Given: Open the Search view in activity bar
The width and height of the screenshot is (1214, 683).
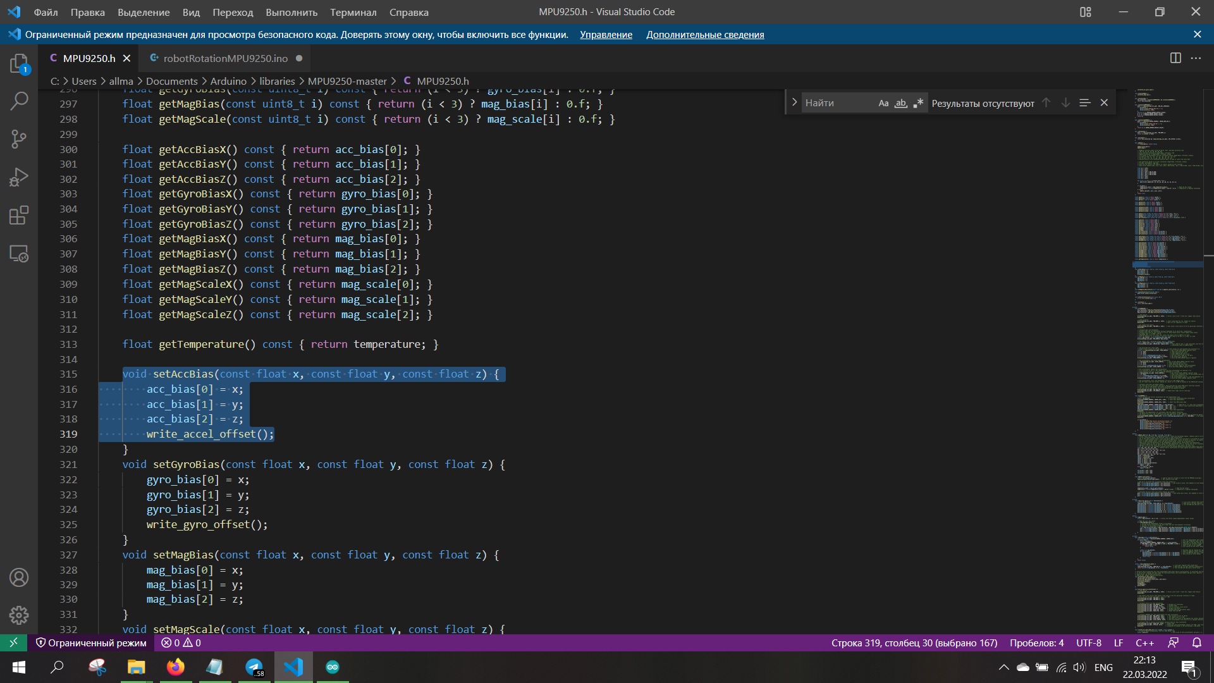Looking at the screenshot, I should [x=19, y=101].
